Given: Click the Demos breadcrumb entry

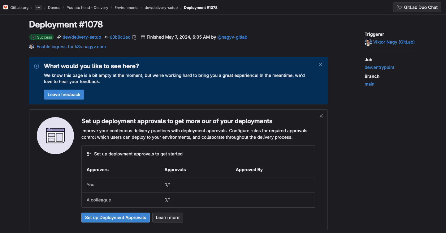Looking at the screenshot, I should point(54,7).
